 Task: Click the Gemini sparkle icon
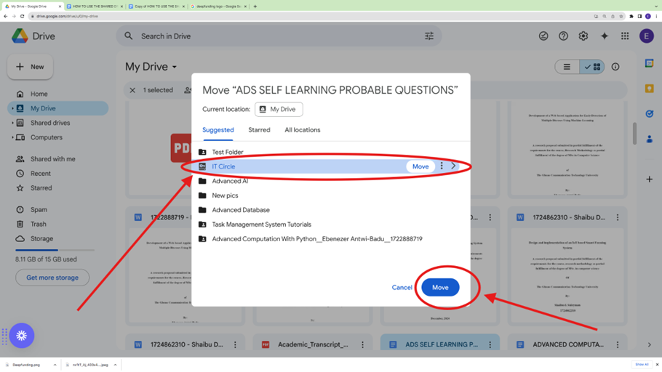(x=604, y=36)
